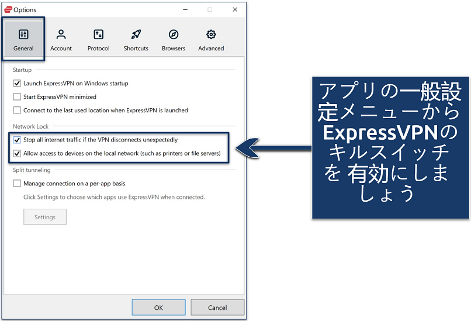
Task: Open the Browsers tab compass icon
Action: pyautogui.click(x=174, y=34)
